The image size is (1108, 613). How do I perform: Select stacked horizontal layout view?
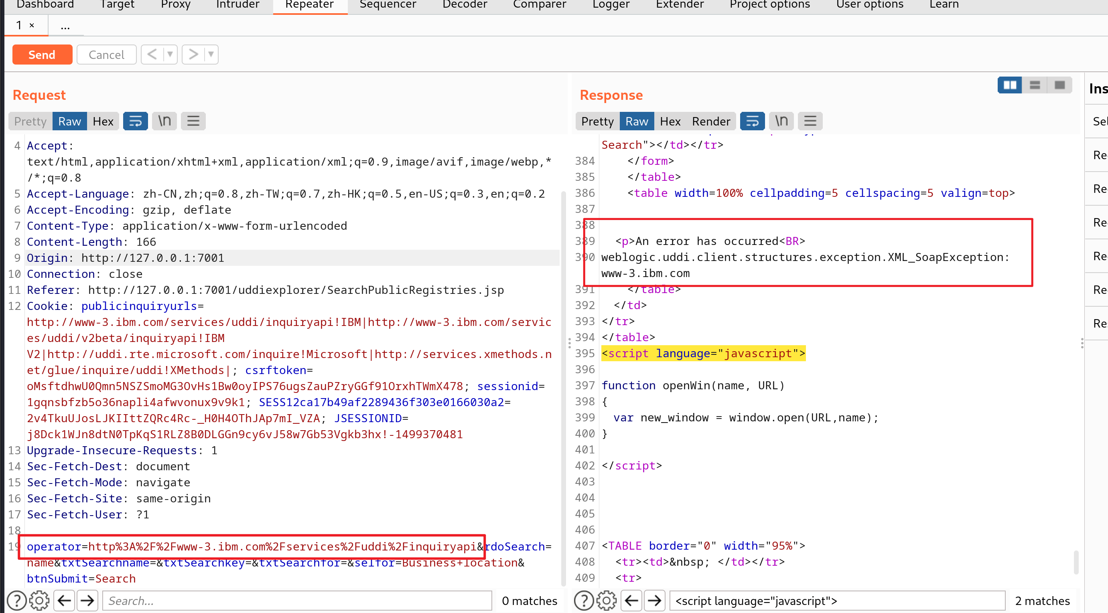click(x=1035, y=85)
